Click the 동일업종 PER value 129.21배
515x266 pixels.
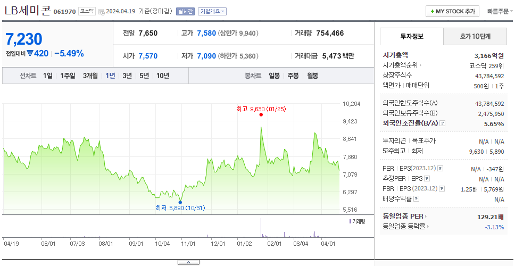[491, 217]
